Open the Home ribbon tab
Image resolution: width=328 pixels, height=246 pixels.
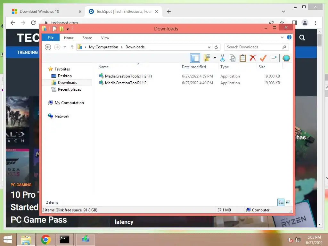[x=69, y=38]
